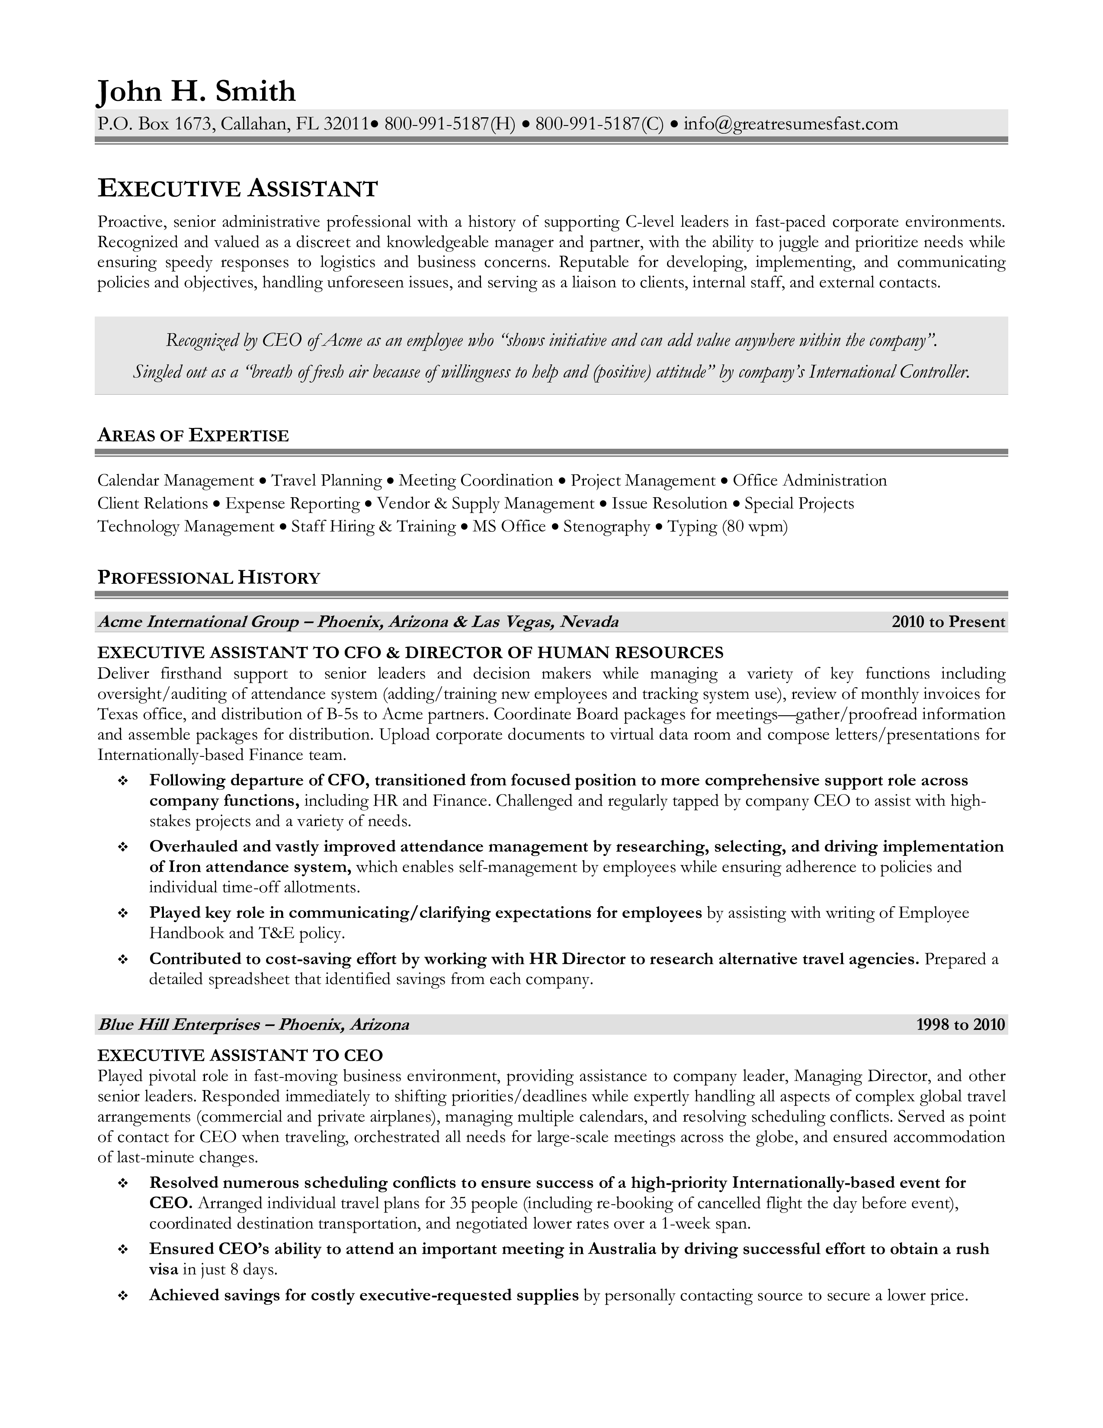This screenshot has height=1428, width=1103.
Task: Select the Blue Hill Enterprises entry
Action: point(551,991)
